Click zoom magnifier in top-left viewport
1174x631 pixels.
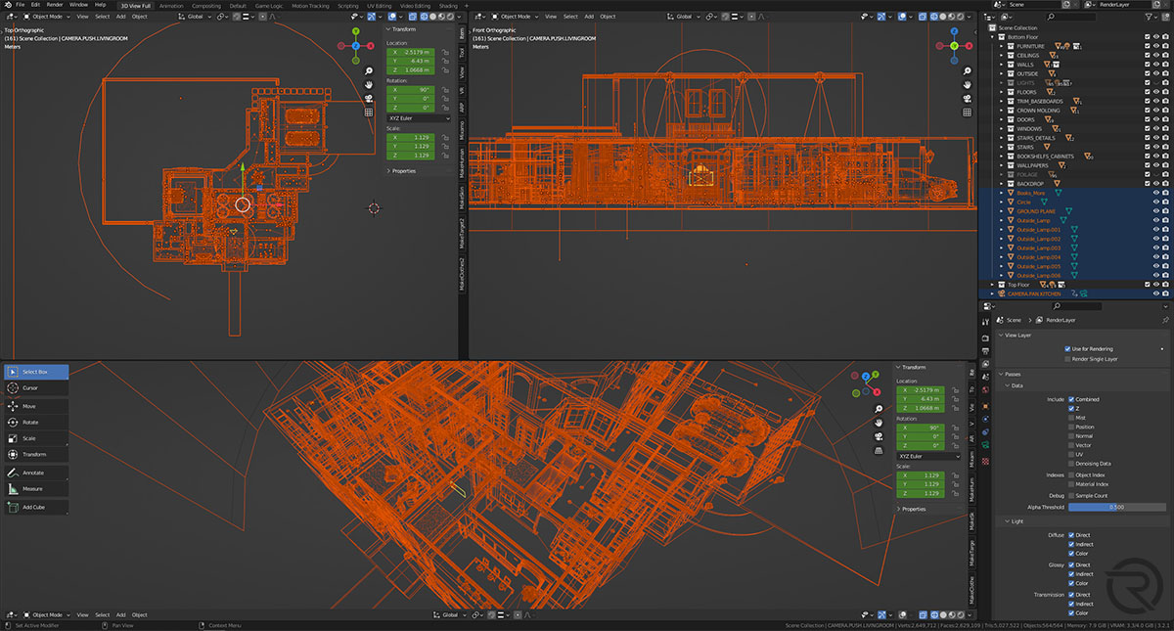click(x=369, y=71)
